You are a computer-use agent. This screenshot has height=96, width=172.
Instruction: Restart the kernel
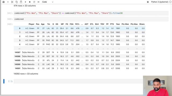click(34, 2)
